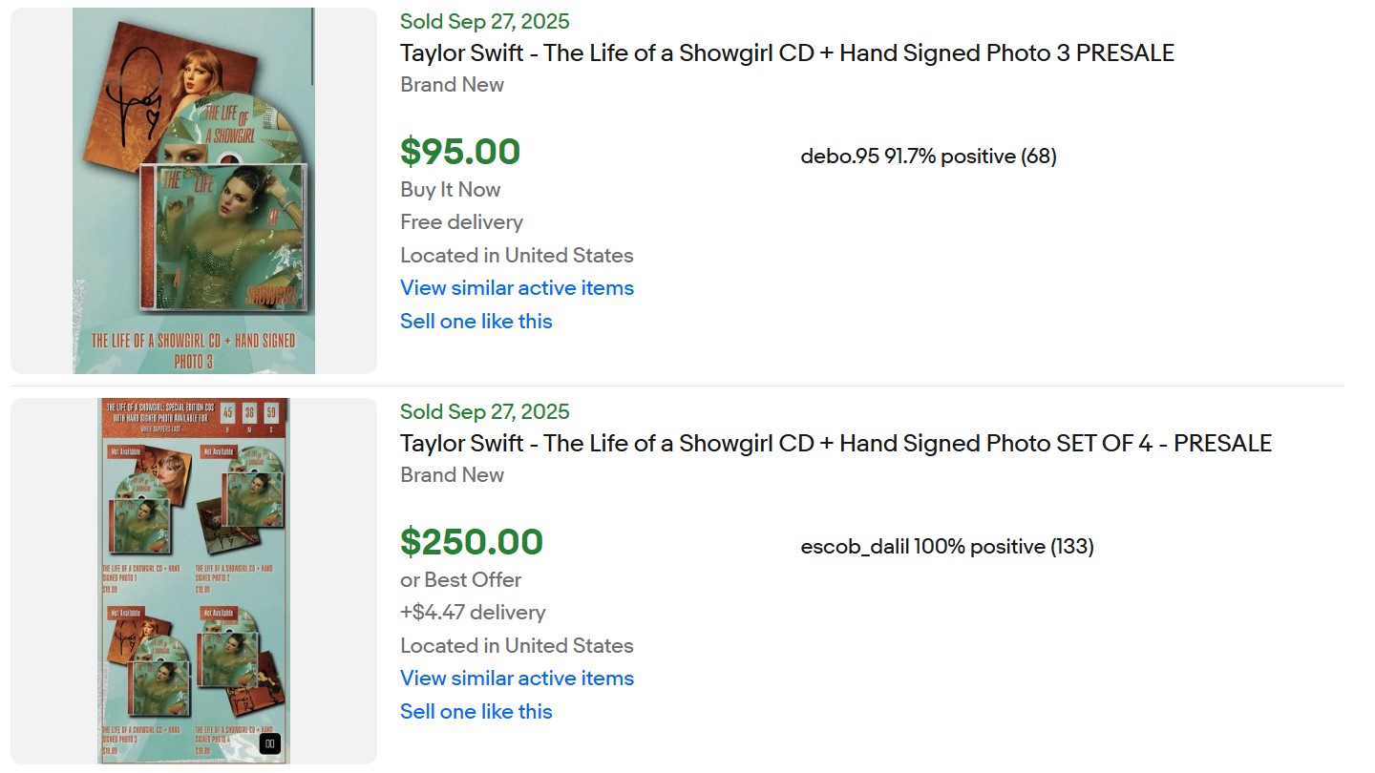Viewport: 1375px width, 773px height.
Task: Click Sold Sep 27, 2025 on the first listing
Action: (x=484, y=22)
